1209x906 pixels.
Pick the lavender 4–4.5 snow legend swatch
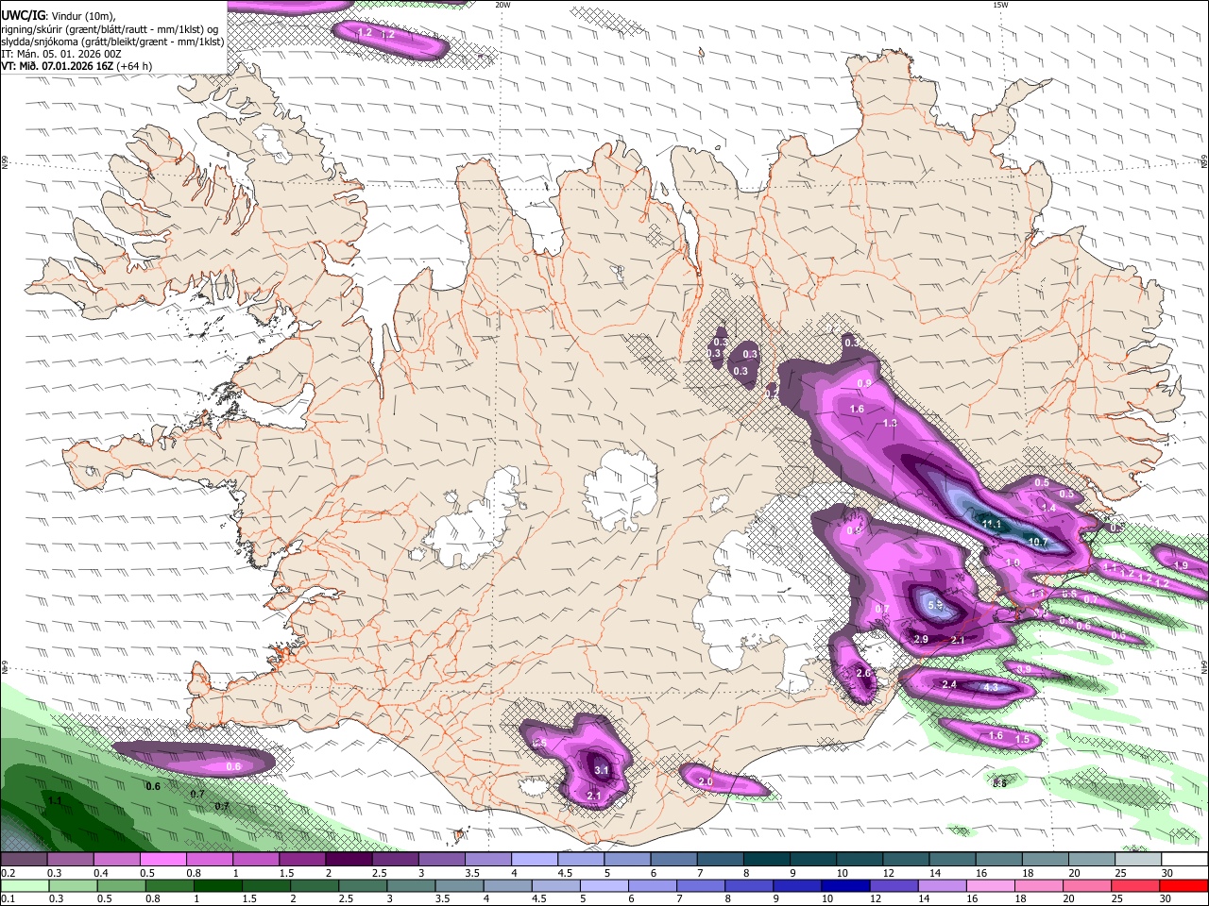pyautogui.click(x=535, y=860)
